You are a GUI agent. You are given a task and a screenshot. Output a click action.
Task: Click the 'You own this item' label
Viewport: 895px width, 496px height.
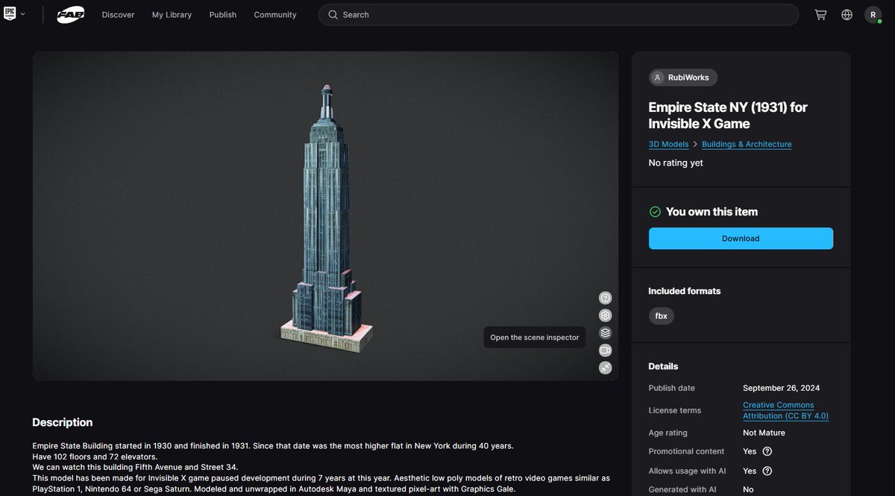[712, 212]
